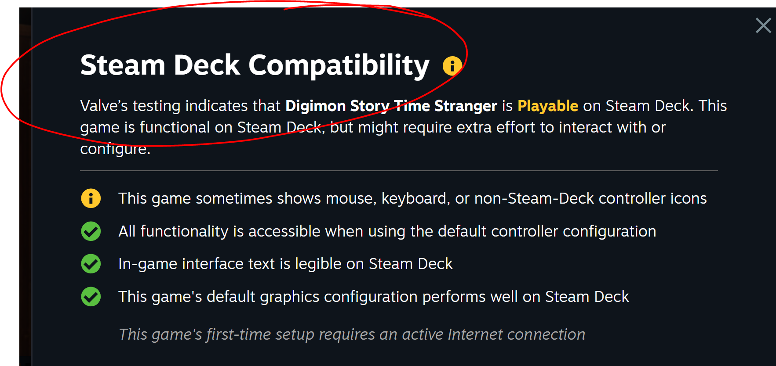Select the Steam Deck Compatibility heading
Viewport: 776px width, 366px height.
pos(255,66)
